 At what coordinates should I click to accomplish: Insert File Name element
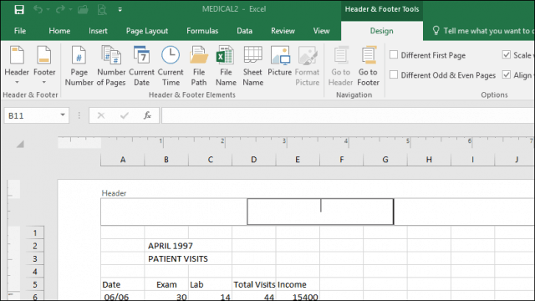226,66
